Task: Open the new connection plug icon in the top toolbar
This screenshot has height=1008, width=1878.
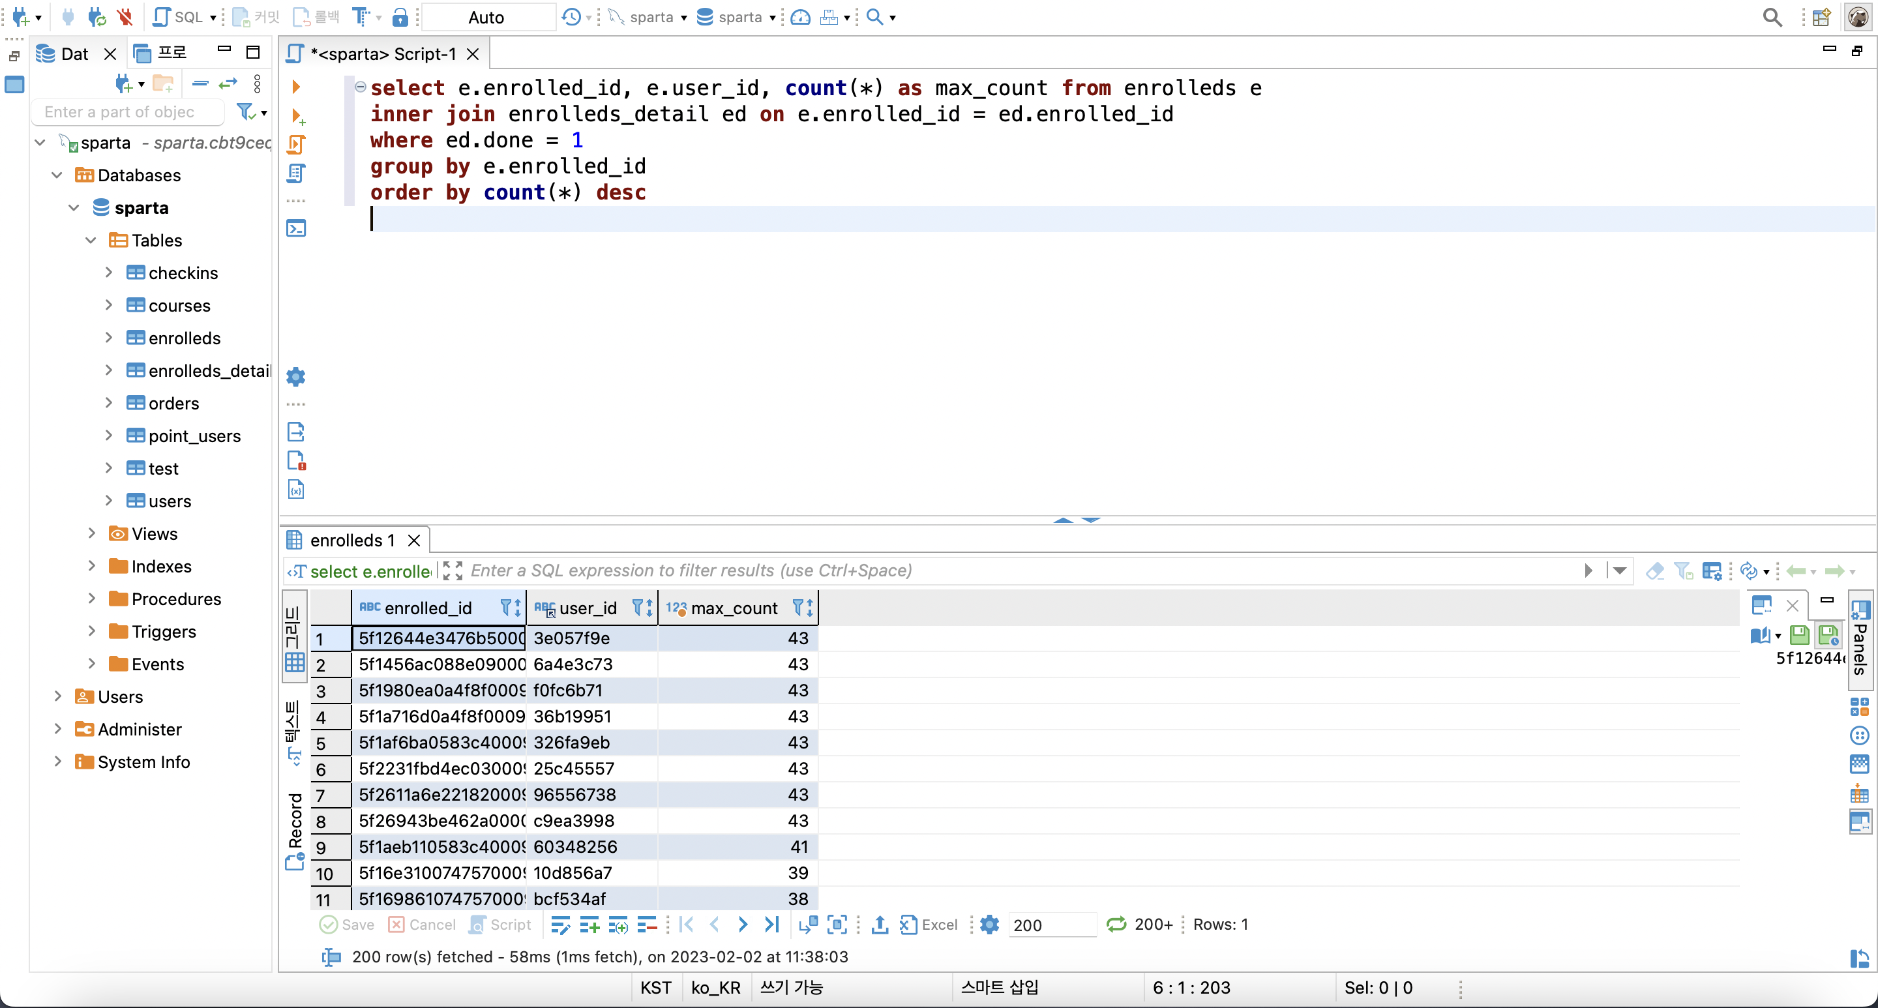Action: [21, 17]
